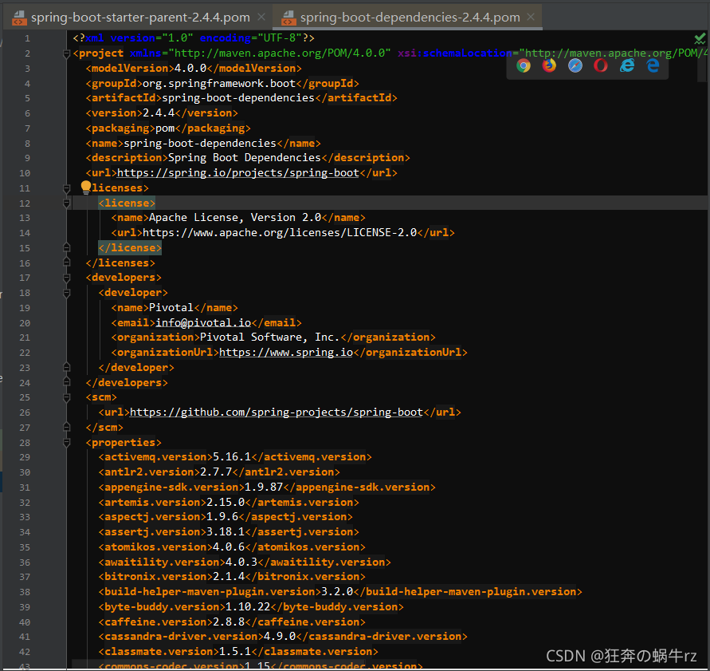Viewport: 710px width, 671px height.
Task: Open in Edge browser icon
Action: pyautogui.click(x=653, y=65)
